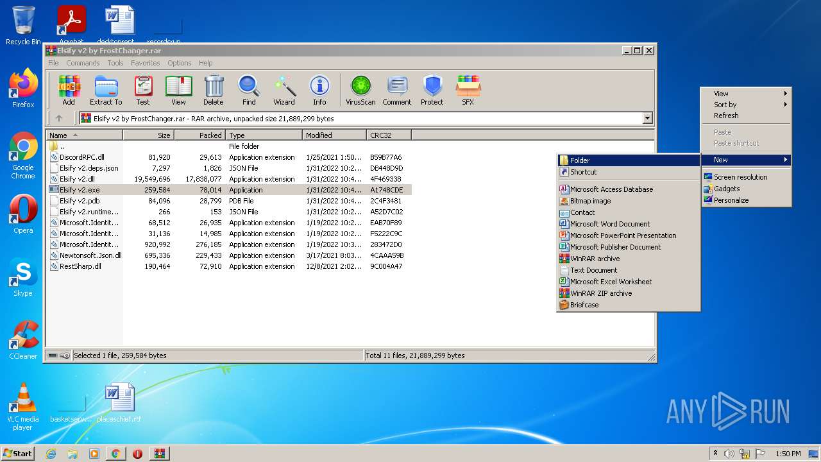Screen dimensions: 821x462
Task: Open the archive path dropdown arrow
Action: coord(647,118)
